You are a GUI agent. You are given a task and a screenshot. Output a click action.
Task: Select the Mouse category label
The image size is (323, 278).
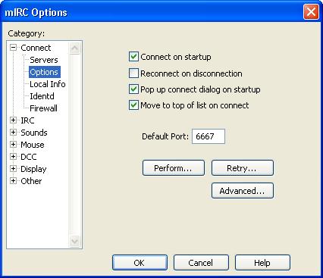click(x=33, y=145)
